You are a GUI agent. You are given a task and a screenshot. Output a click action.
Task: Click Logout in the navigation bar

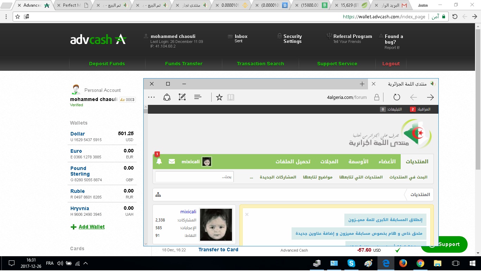point(391,64)
